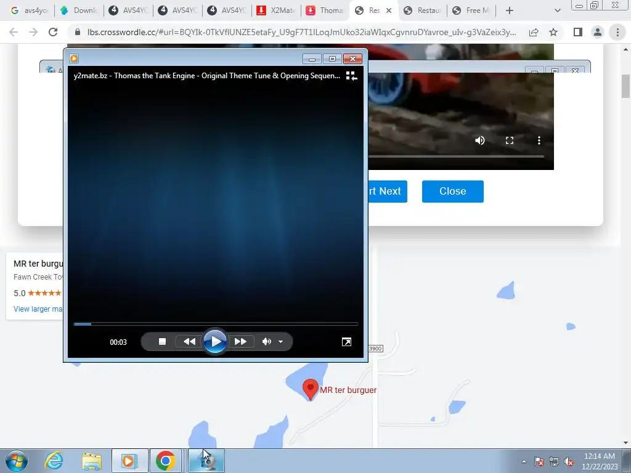The image size is (631, 473).
Task: Switch to the Free M tab
Action: coord(471,10)
